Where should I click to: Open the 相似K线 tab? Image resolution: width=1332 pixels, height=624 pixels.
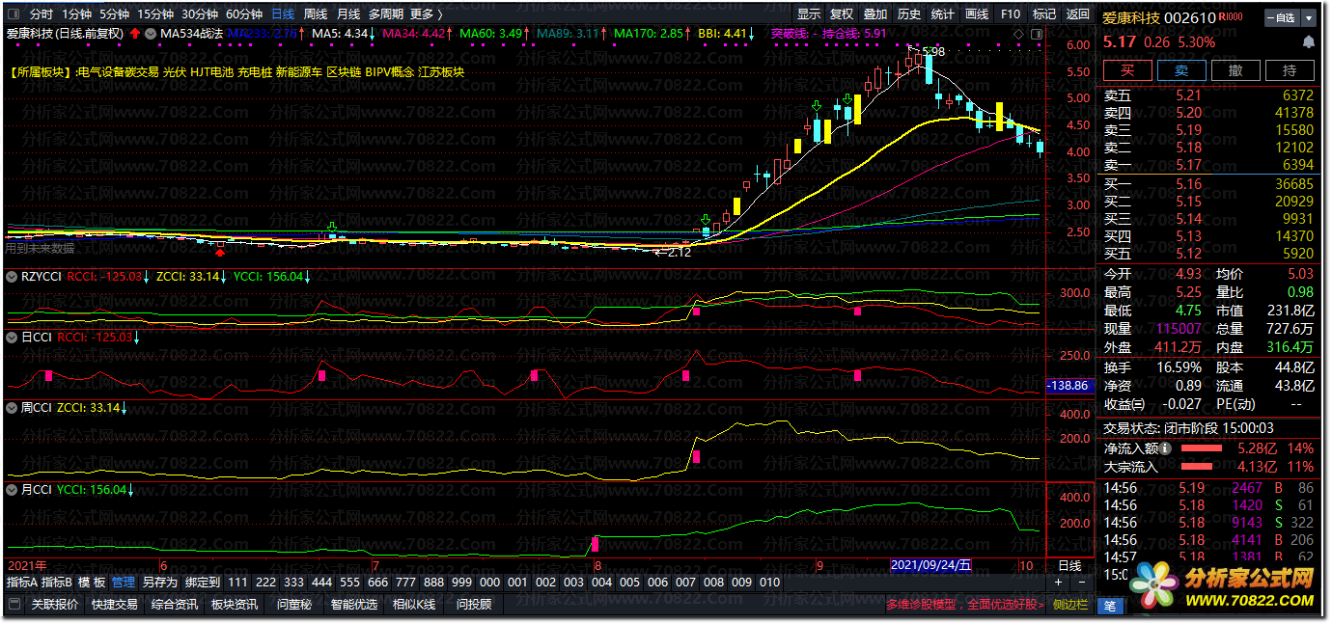click(x=414, y=605)
